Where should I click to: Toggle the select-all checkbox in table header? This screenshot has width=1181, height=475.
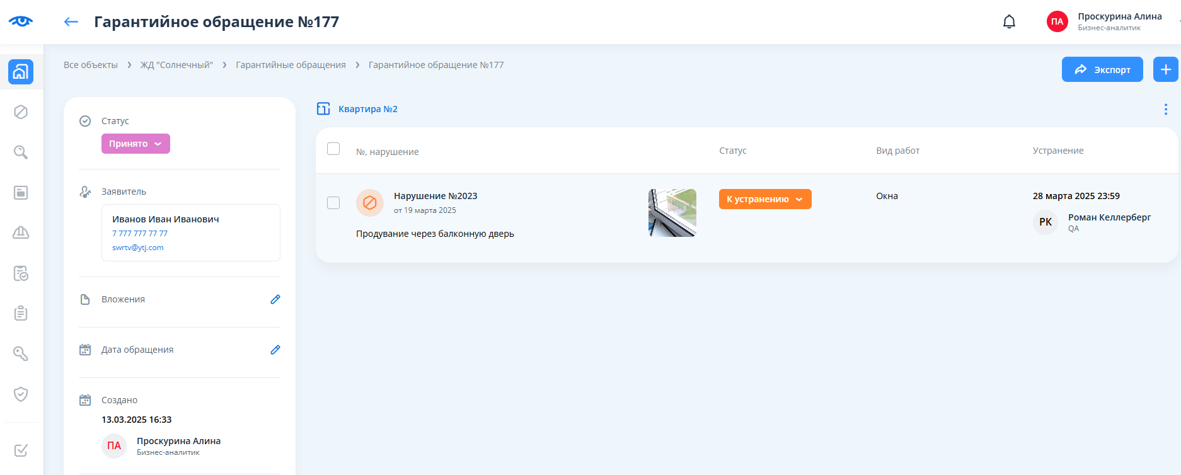tap(333, 149)
